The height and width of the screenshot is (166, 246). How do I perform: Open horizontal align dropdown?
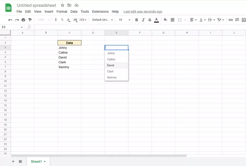[193, 20]
